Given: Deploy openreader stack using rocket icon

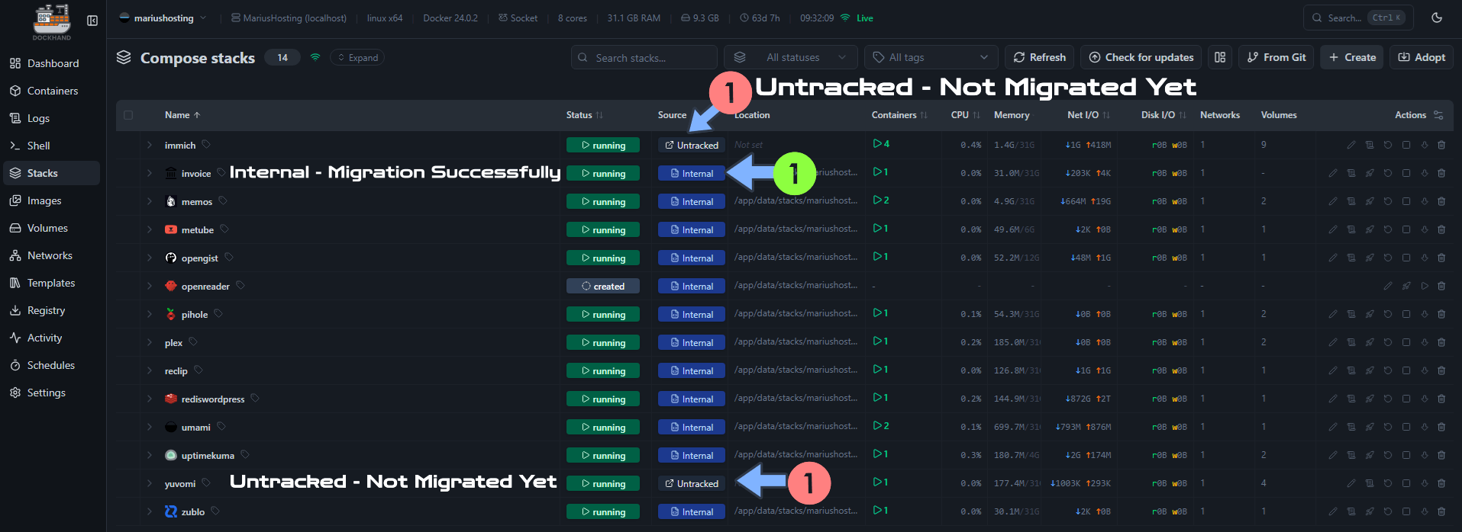Looking at the screenshot, I should [1406, 286].
